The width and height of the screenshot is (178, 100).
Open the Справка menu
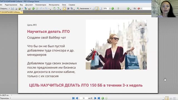point(72,5)
